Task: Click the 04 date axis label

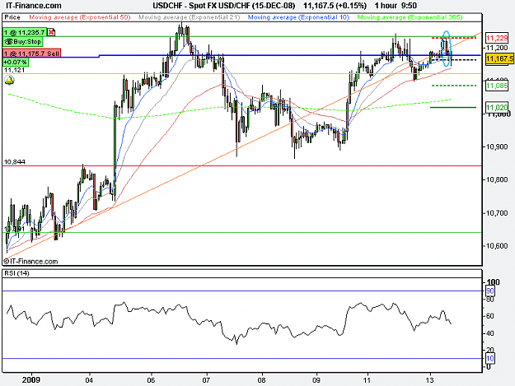Action: tap(89, 380)
